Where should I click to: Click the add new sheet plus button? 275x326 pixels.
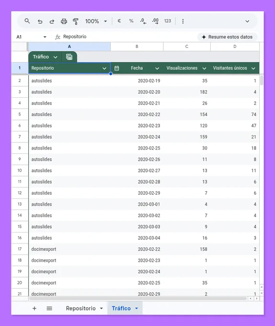click(x=34, y=308)
